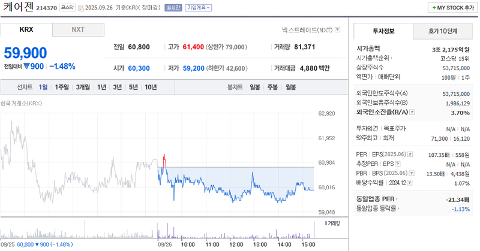This screenshot has width=480, height=251.
Task: Click the 09/26 date axis label
Action: 164,244
